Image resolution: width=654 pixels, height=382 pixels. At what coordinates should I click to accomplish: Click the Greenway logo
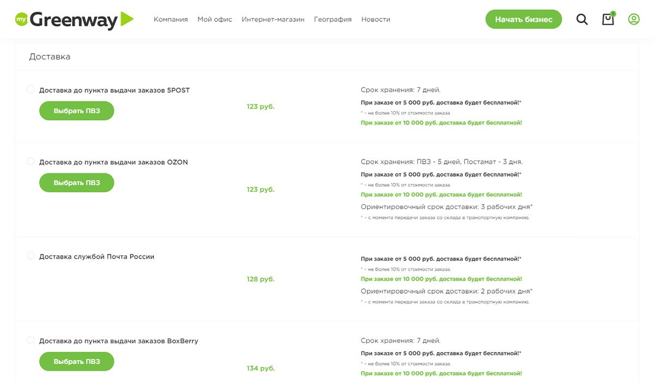click(74, 20)
